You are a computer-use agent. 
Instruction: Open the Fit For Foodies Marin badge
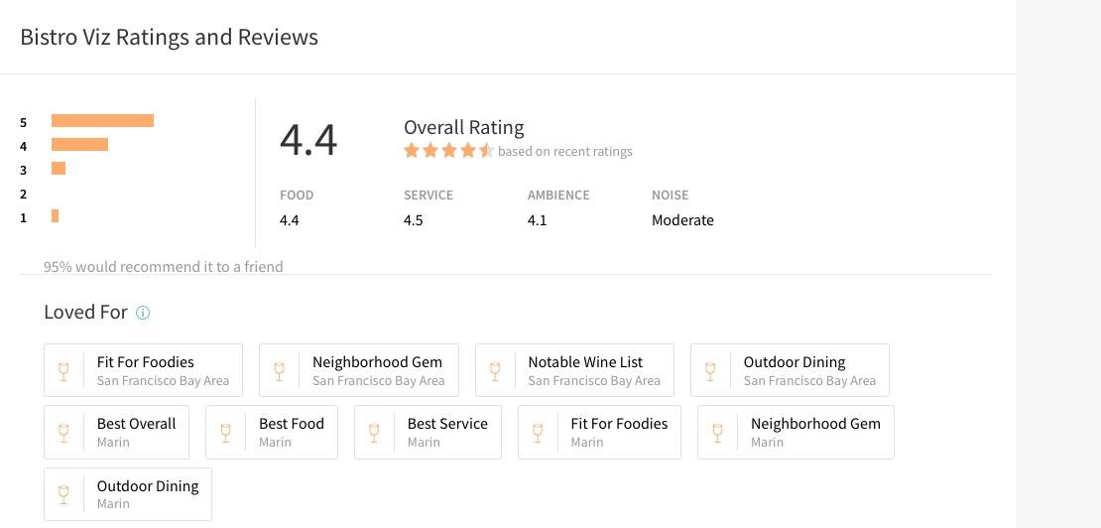(619, 432)
